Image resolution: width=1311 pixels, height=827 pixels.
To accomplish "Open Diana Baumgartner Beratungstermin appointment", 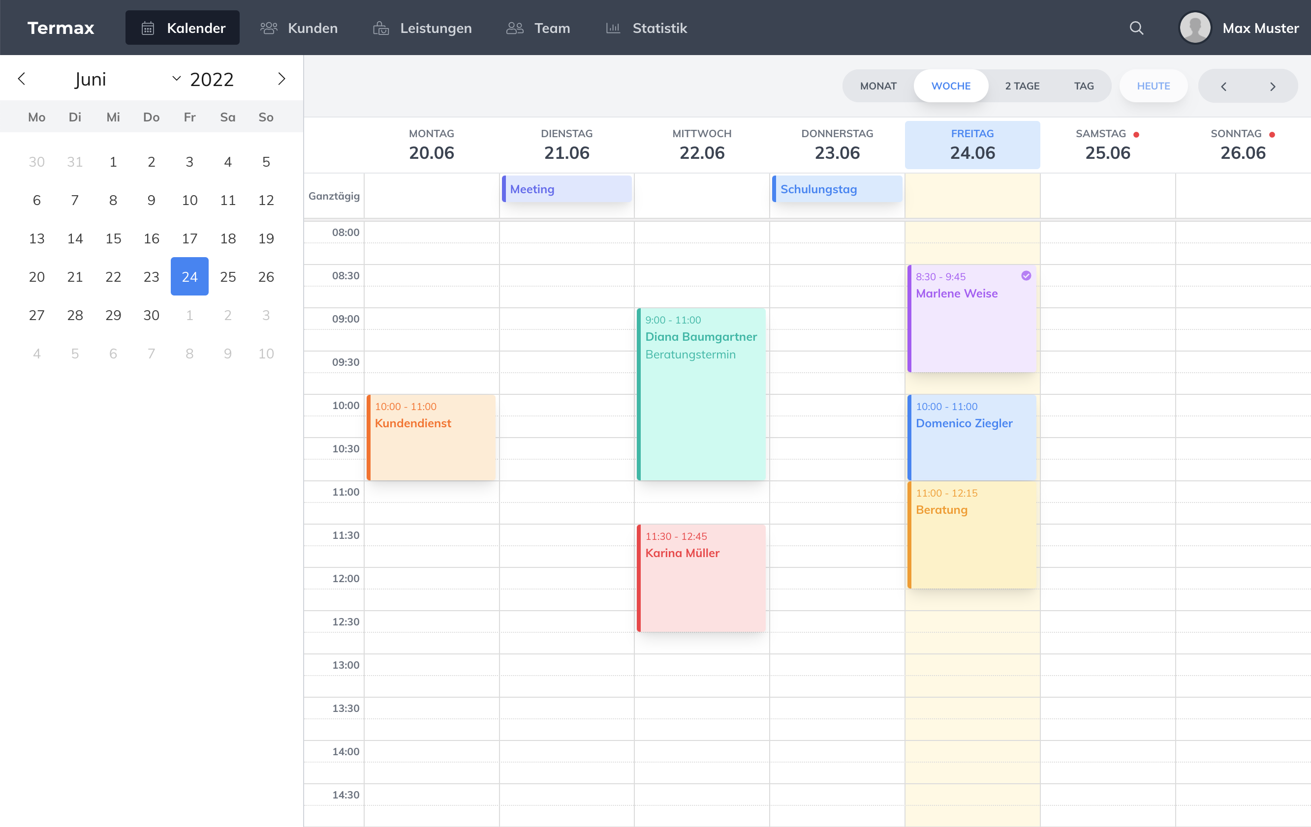I will [x=701, y=394].
